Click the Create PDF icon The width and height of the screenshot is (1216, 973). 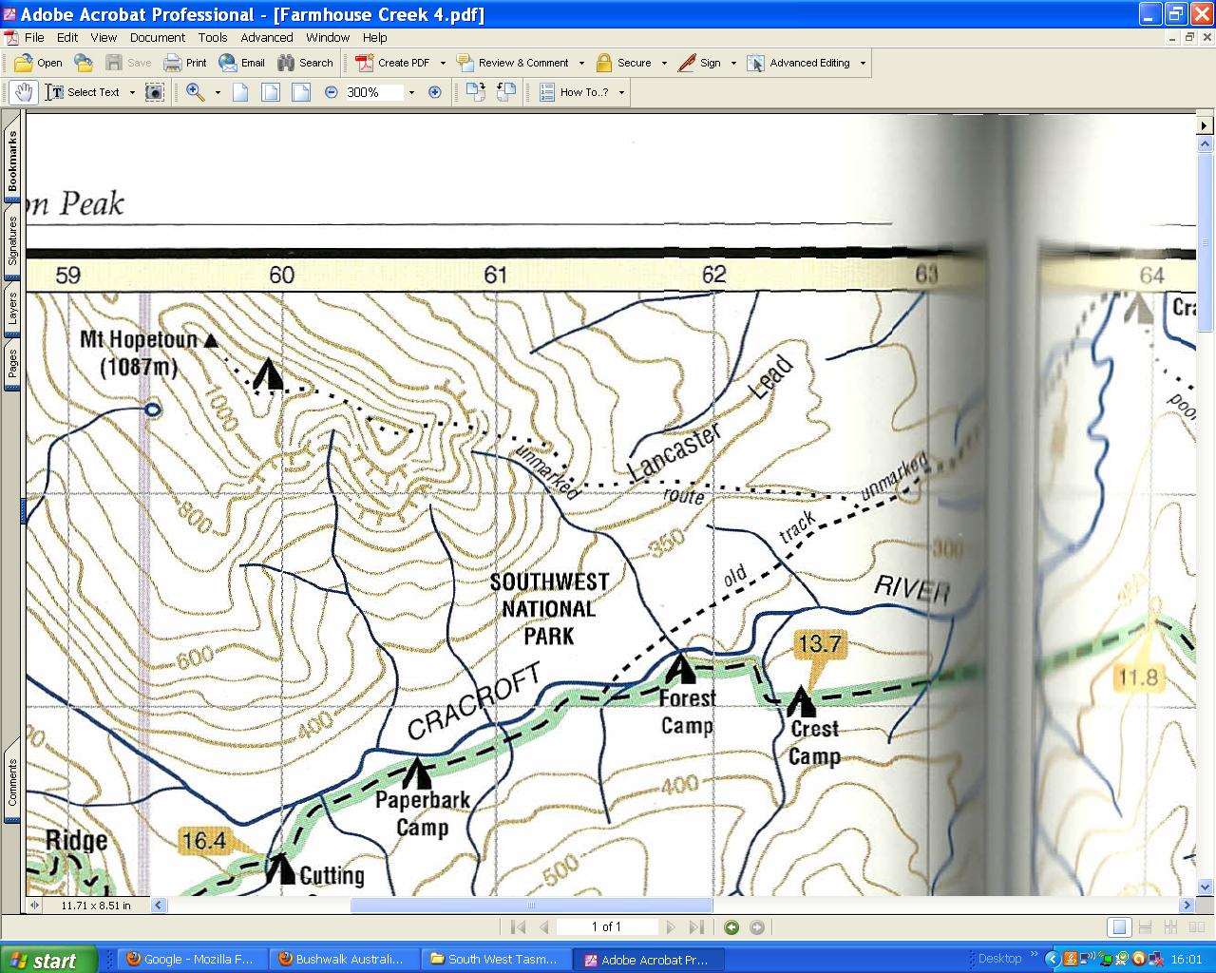[364, 63]
